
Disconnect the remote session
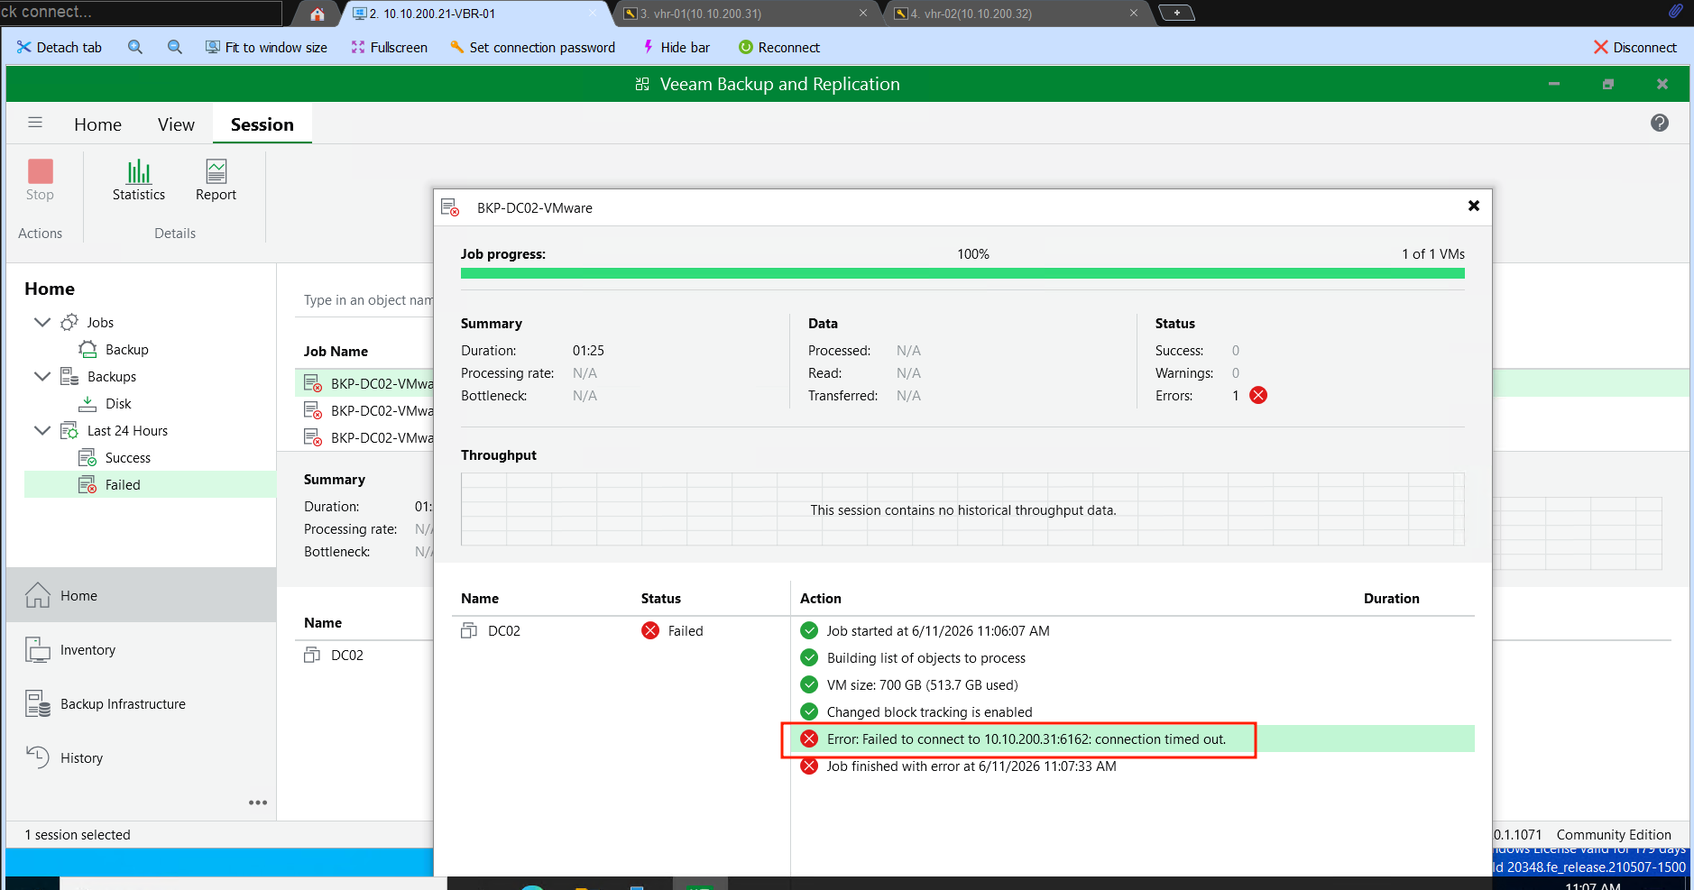pyautogui.click(x=1635, y=47)
